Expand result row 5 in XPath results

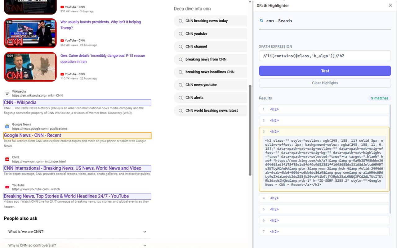pyautogui.click(x=324, y=209)
